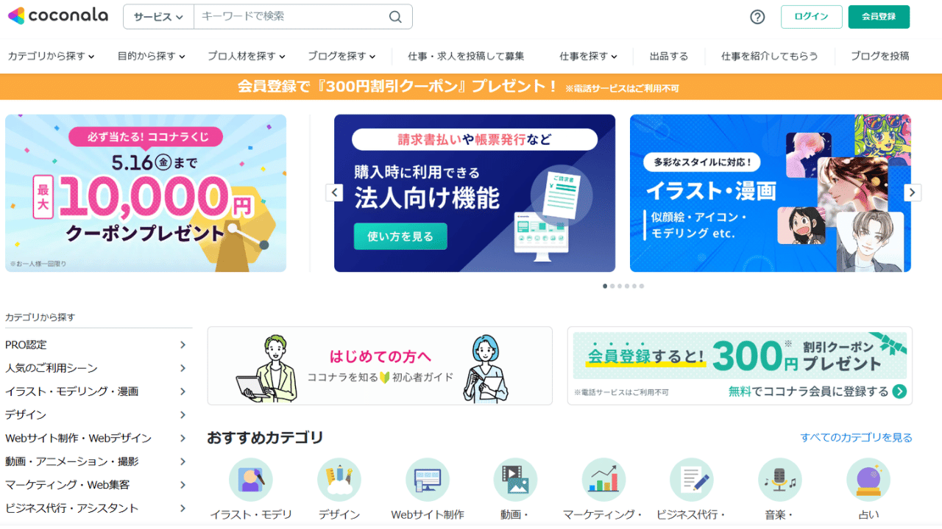Expand the カテゴリから探す menu
Viewport: 942px width, 529px height.
coord(51,56)
